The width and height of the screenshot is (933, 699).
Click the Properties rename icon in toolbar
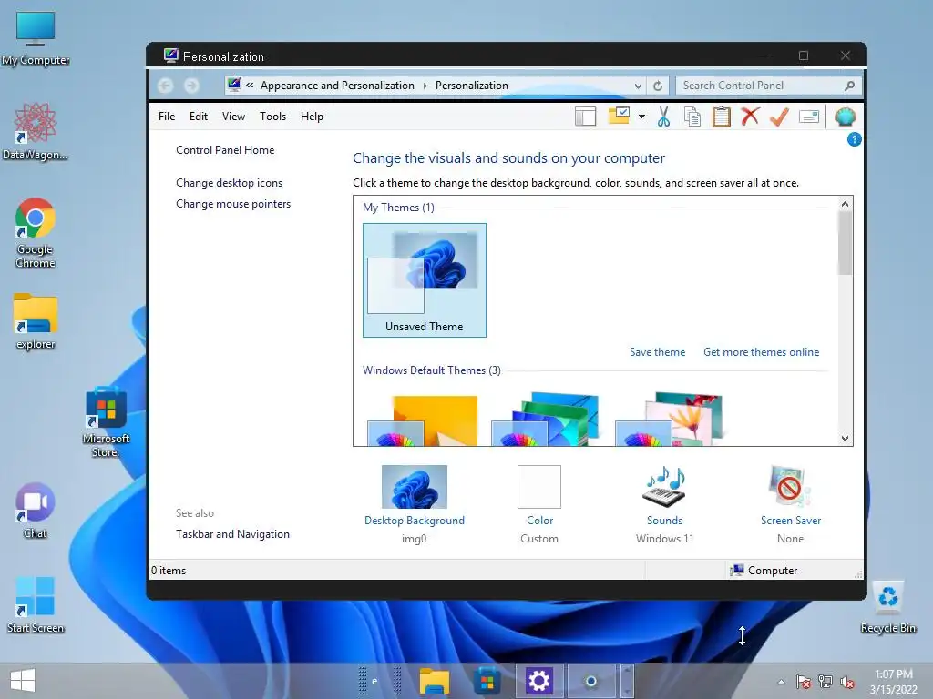pyautogui.click(x=809, y=116)
